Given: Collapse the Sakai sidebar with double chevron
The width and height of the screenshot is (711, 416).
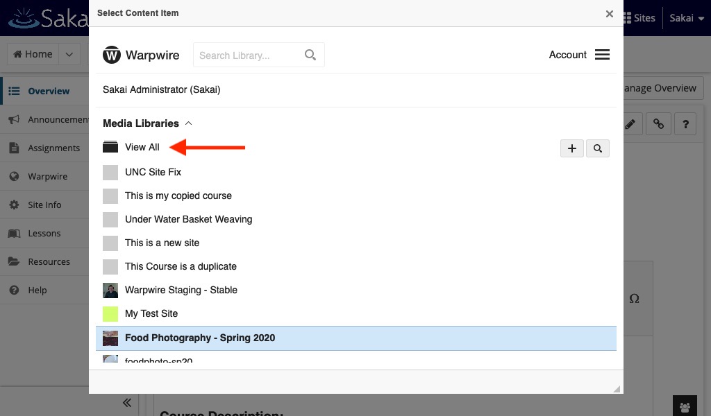Looking at the screenshot, I should pos(127,402).
